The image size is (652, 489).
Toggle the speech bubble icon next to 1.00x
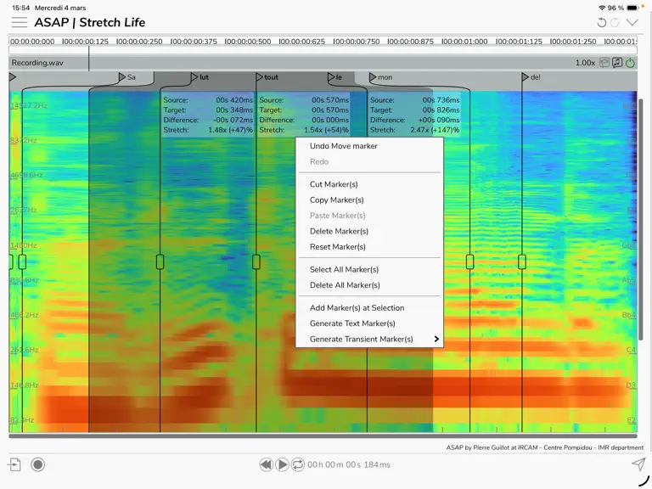coord(604,63)
